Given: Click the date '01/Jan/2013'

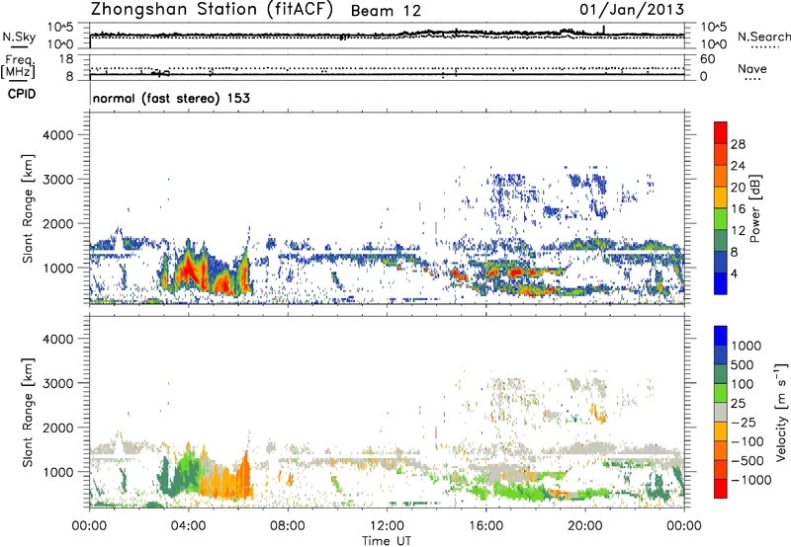Looking at the screenshot, I should click(632, 10).
